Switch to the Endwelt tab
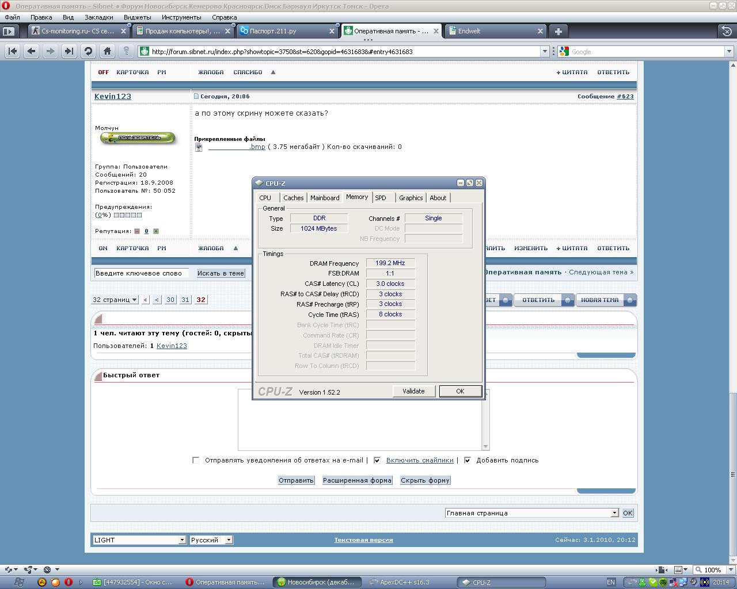 495,31
